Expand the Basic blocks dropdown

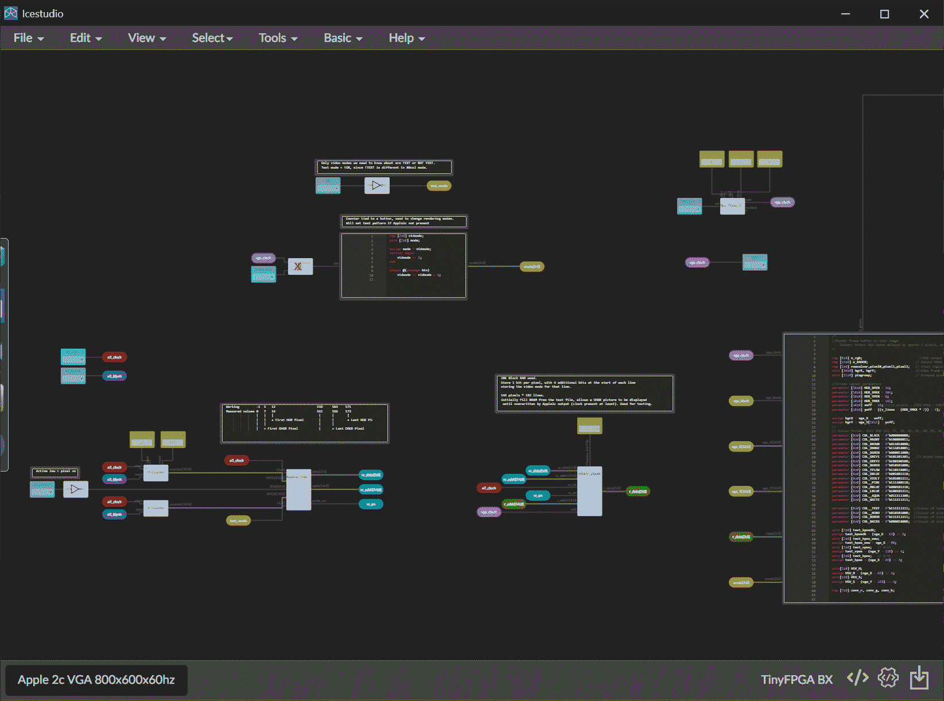tap(343, 38)
